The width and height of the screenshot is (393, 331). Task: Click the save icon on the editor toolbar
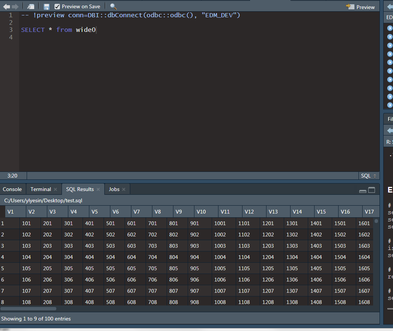pos(46,6)
